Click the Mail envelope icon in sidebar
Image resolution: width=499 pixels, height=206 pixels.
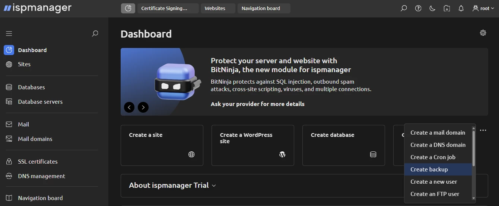9,125
